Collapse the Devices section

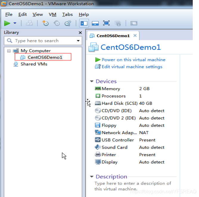92,81
